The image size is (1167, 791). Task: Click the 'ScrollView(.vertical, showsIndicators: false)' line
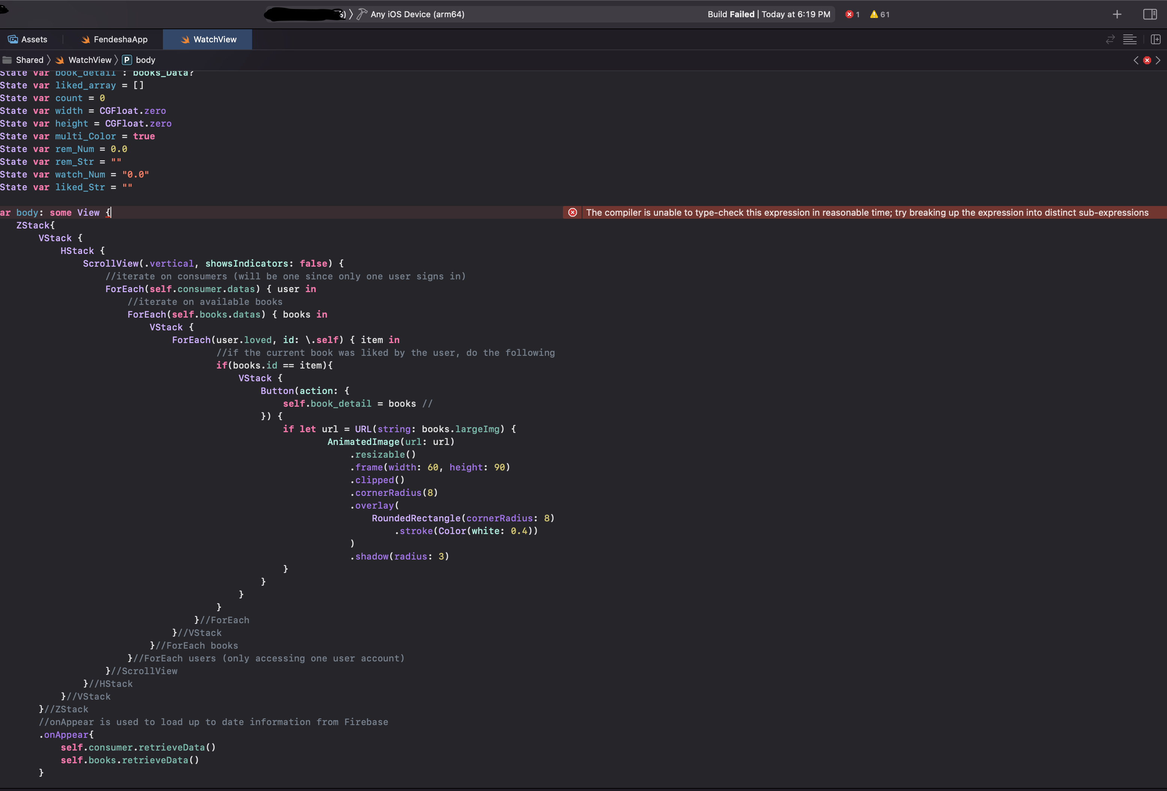pyautogui.click(x=213, y=264)
